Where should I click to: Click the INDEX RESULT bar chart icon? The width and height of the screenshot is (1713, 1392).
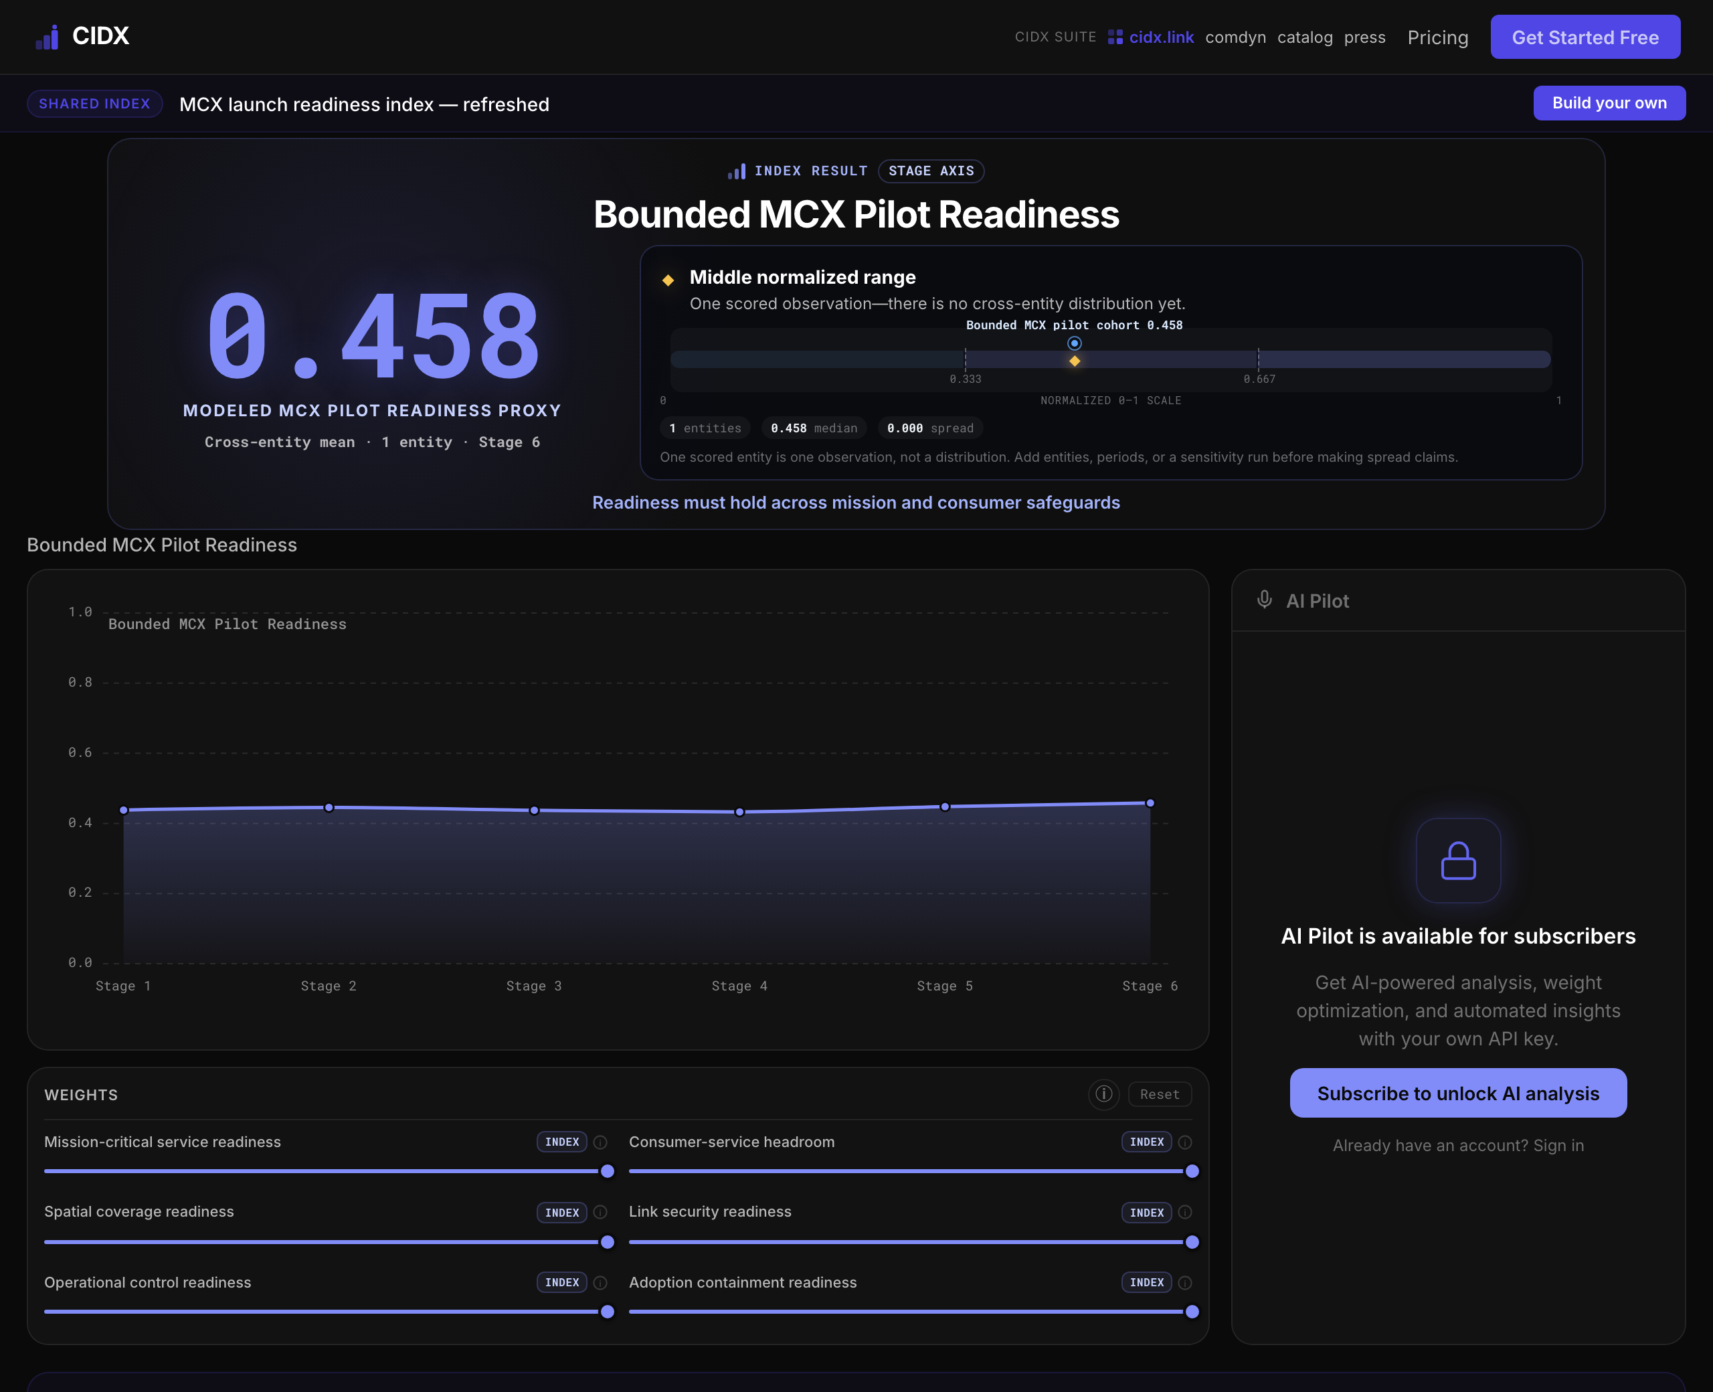[x=736, y=171]
